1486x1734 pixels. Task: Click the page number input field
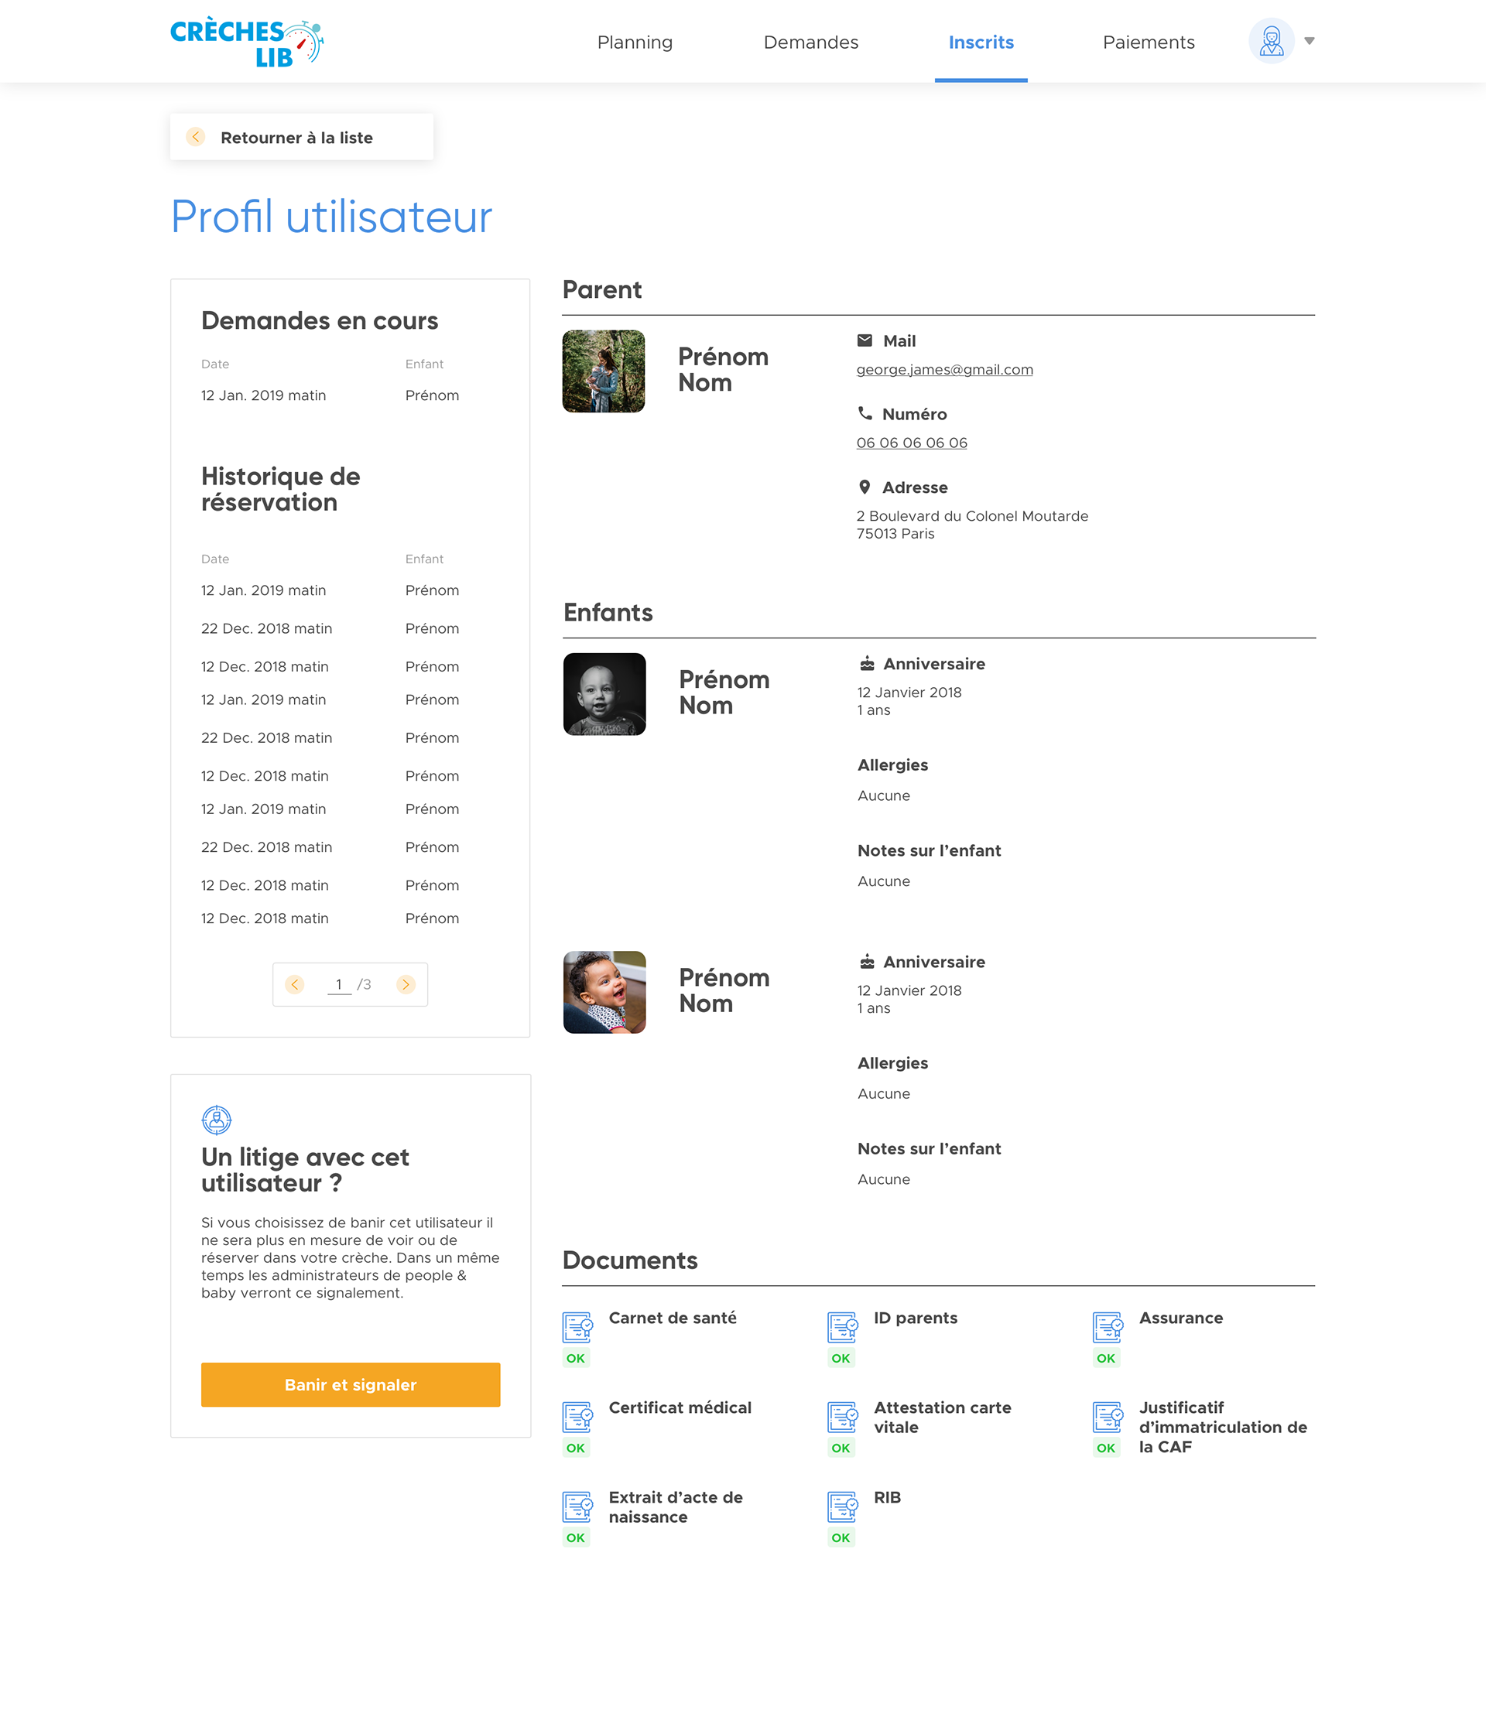click(339, 984)
